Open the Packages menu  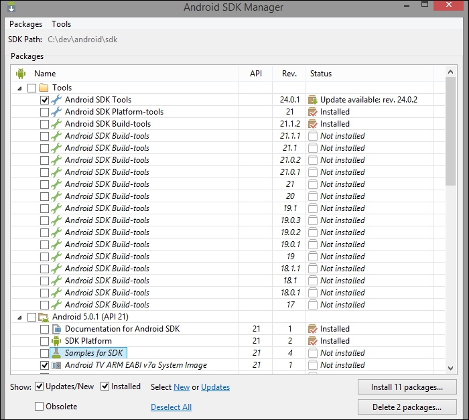click(25, 24)
